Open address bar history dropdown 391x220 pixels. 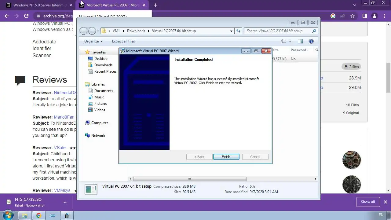pos(231,31)
